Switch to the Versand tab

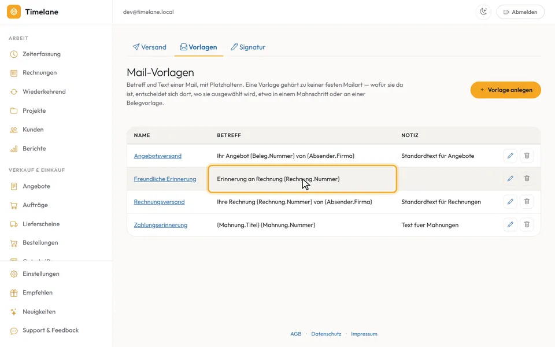pos(149,47)
